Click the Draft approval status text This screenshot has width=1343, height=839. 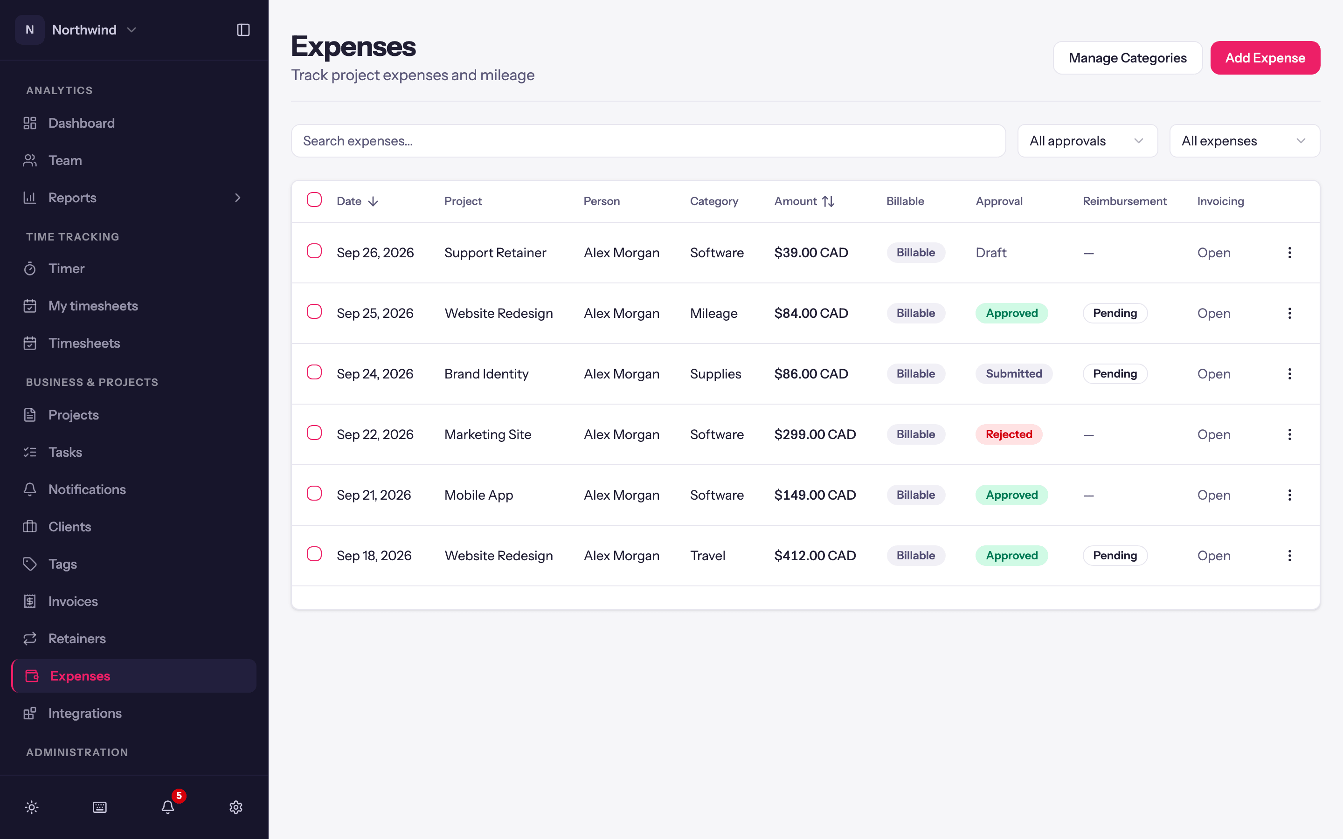(990, 253)
